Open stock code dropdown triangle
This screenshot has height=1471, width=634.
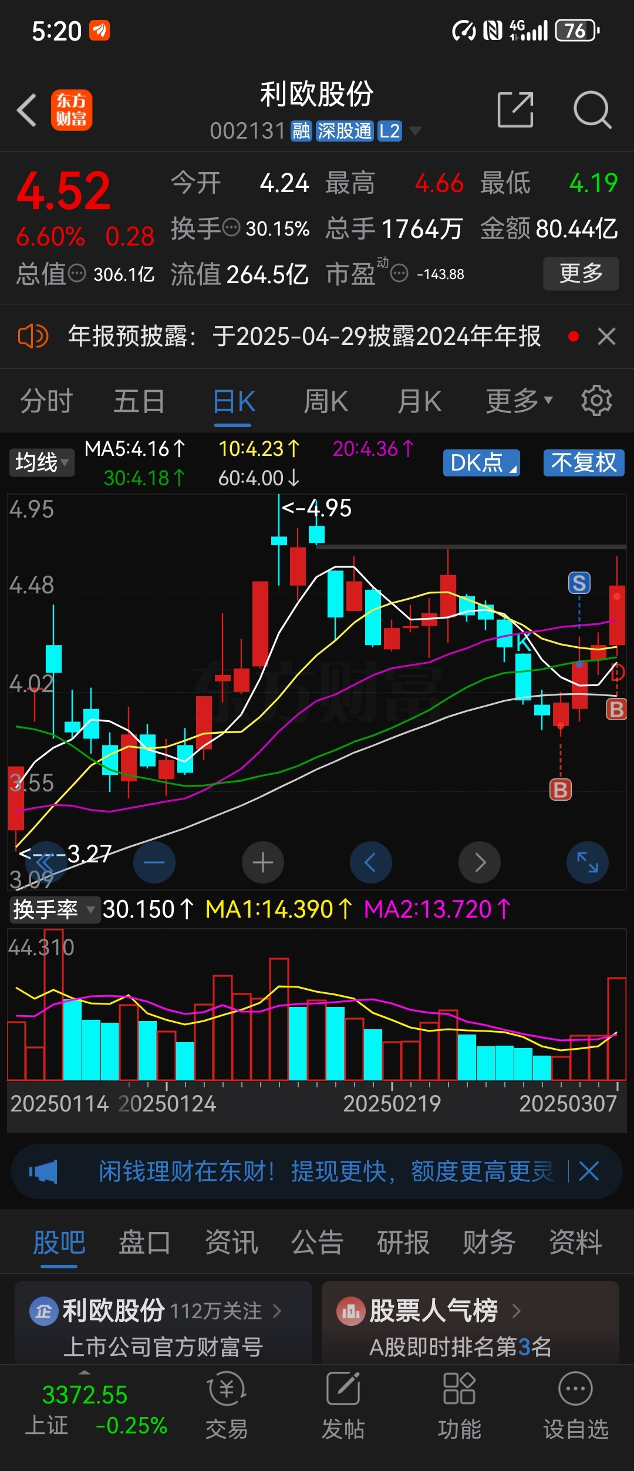415,130
